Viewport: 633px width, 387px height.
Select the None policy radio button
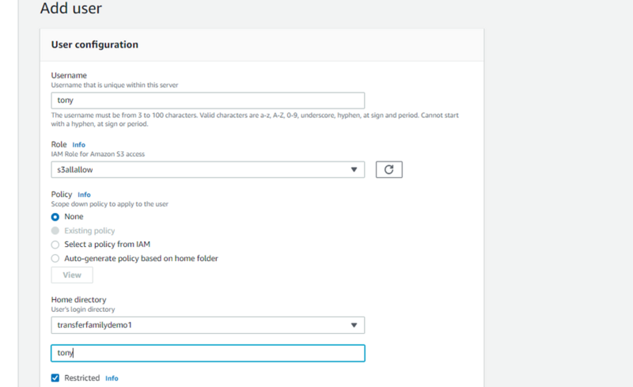click(55, 217)
